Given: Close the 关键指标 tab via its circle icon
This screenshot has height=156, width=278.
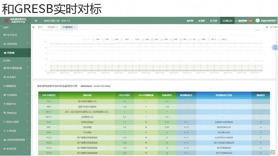Looking at the screenshot, I should pos(75,27).
